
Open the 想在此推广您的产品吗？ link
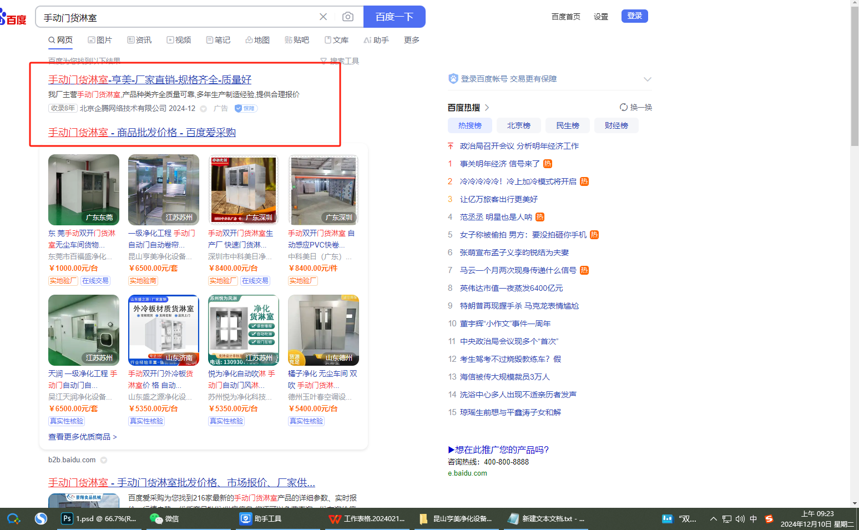498,450
